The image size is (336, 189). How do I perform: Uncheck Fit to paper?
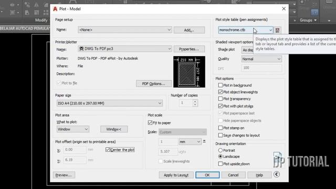pos(150,123)
